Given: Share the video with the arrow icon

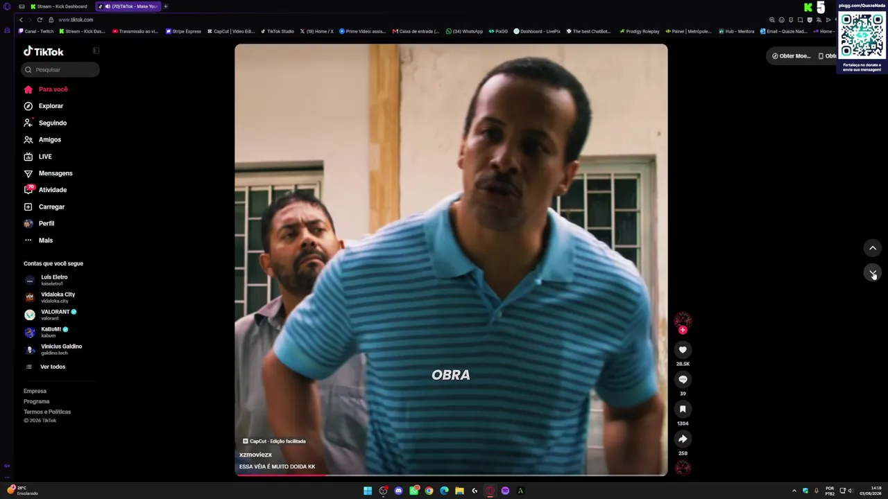Looking at the screenshot, I should point(683,439).
